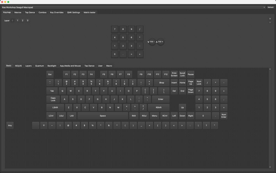The width and height of the screenshot is (276, 173).
Task: Select the = key on the macropad layout
Action: (131, 54)
